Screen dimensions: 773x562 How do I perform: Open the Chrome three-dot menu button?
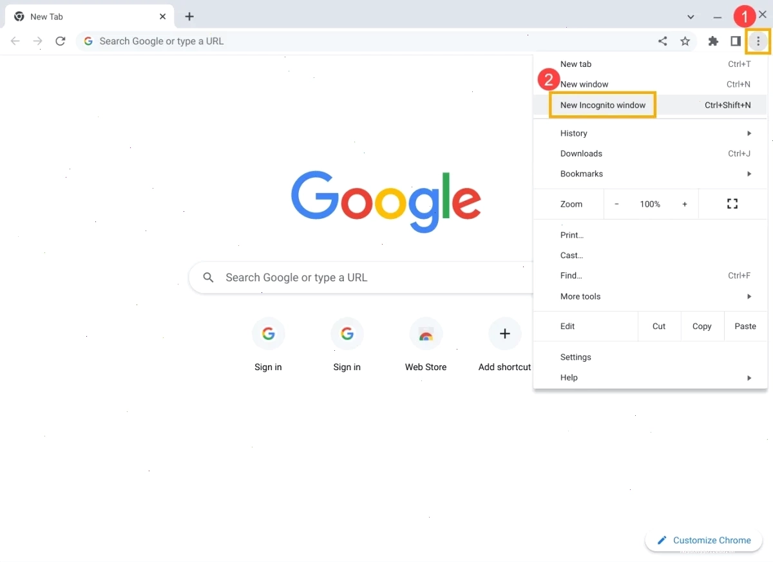pos(758,41)
